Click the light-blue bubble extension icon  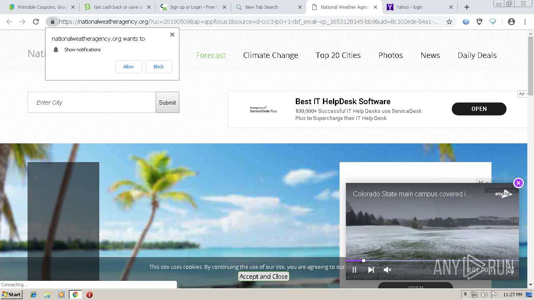(x=493, y=22)
